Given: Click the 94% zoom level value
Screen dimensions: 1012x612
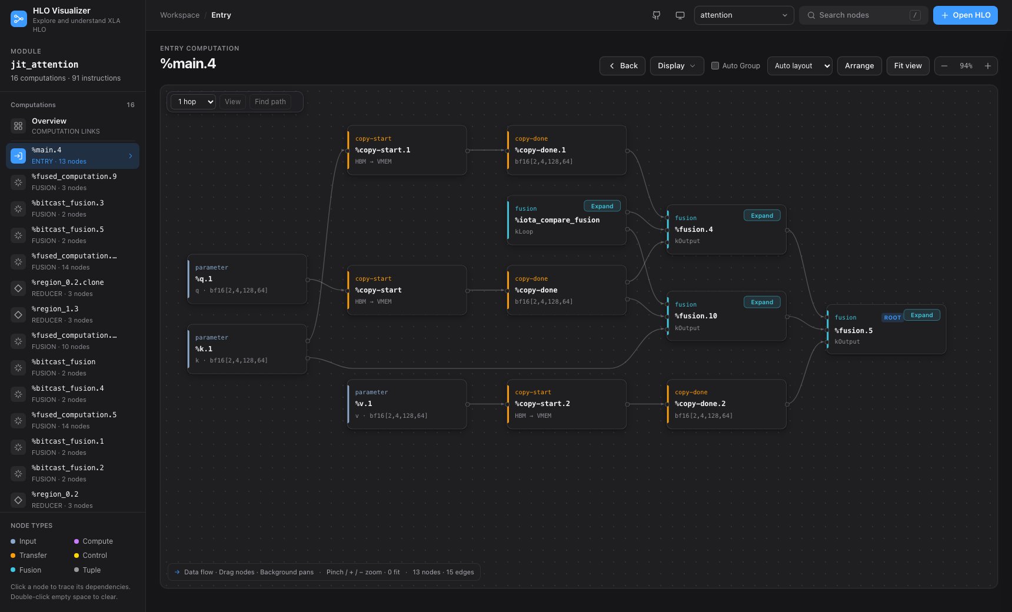Looking at the screenshot, I should tap(966, 66).
